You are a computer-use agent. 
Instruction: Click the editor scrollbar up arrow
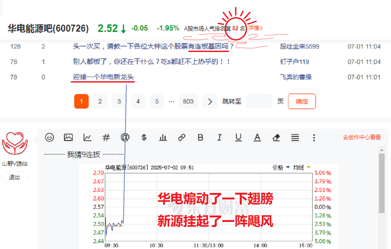382,150
